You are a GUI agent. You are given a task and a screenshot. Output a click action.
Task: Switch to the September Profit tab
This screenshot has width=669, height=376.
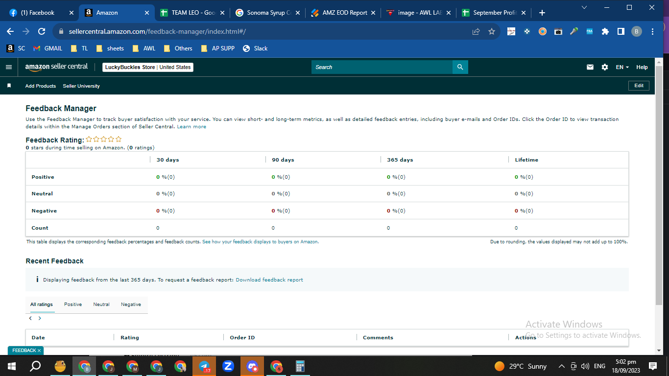coord(493,13)
